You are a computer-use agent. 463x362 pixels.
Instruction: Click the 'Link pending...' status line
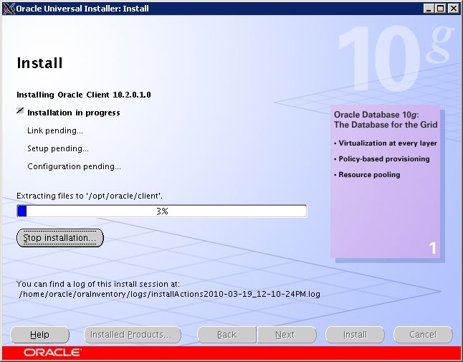55,130
